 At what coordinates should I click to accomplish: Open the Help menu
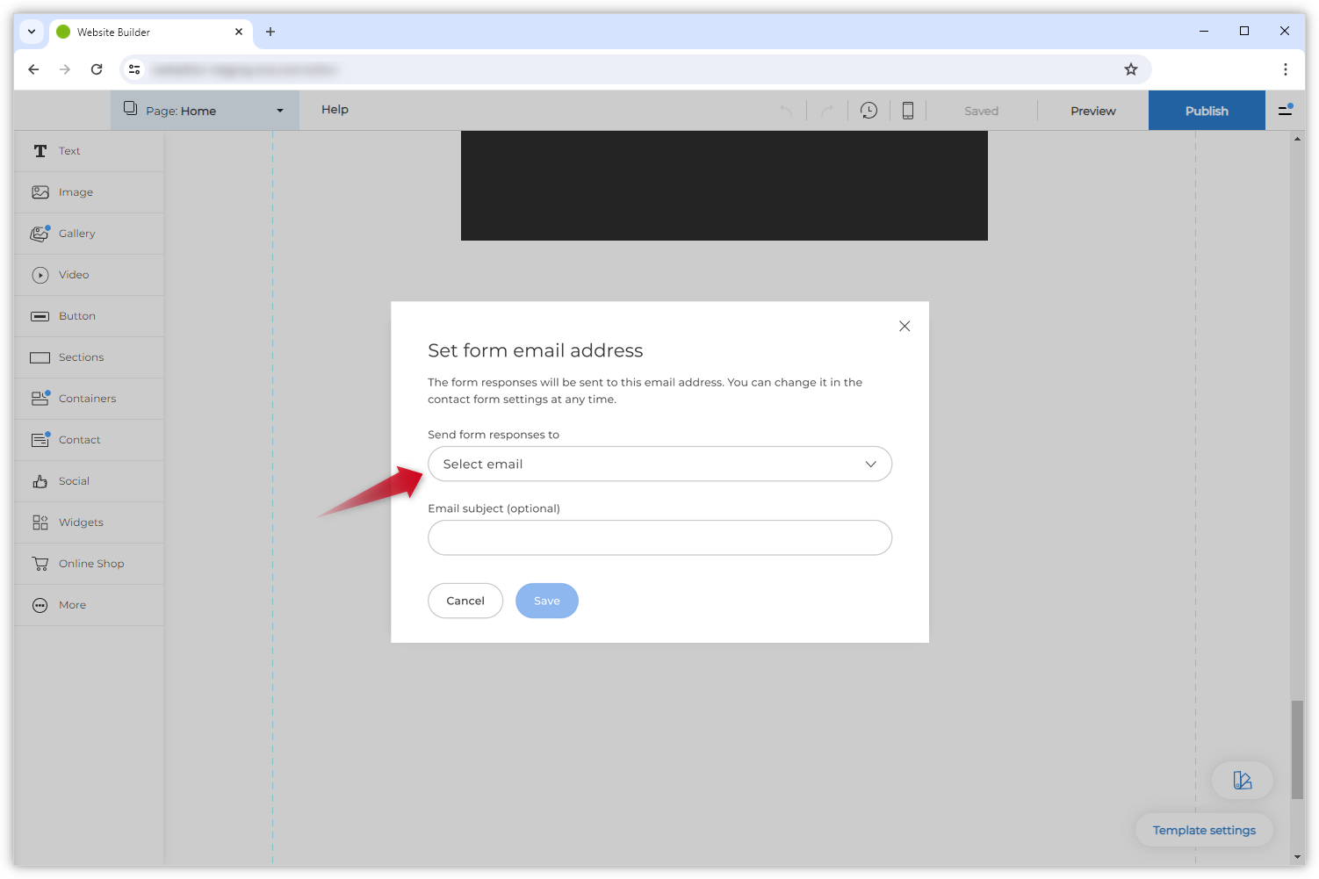(335, 110)
